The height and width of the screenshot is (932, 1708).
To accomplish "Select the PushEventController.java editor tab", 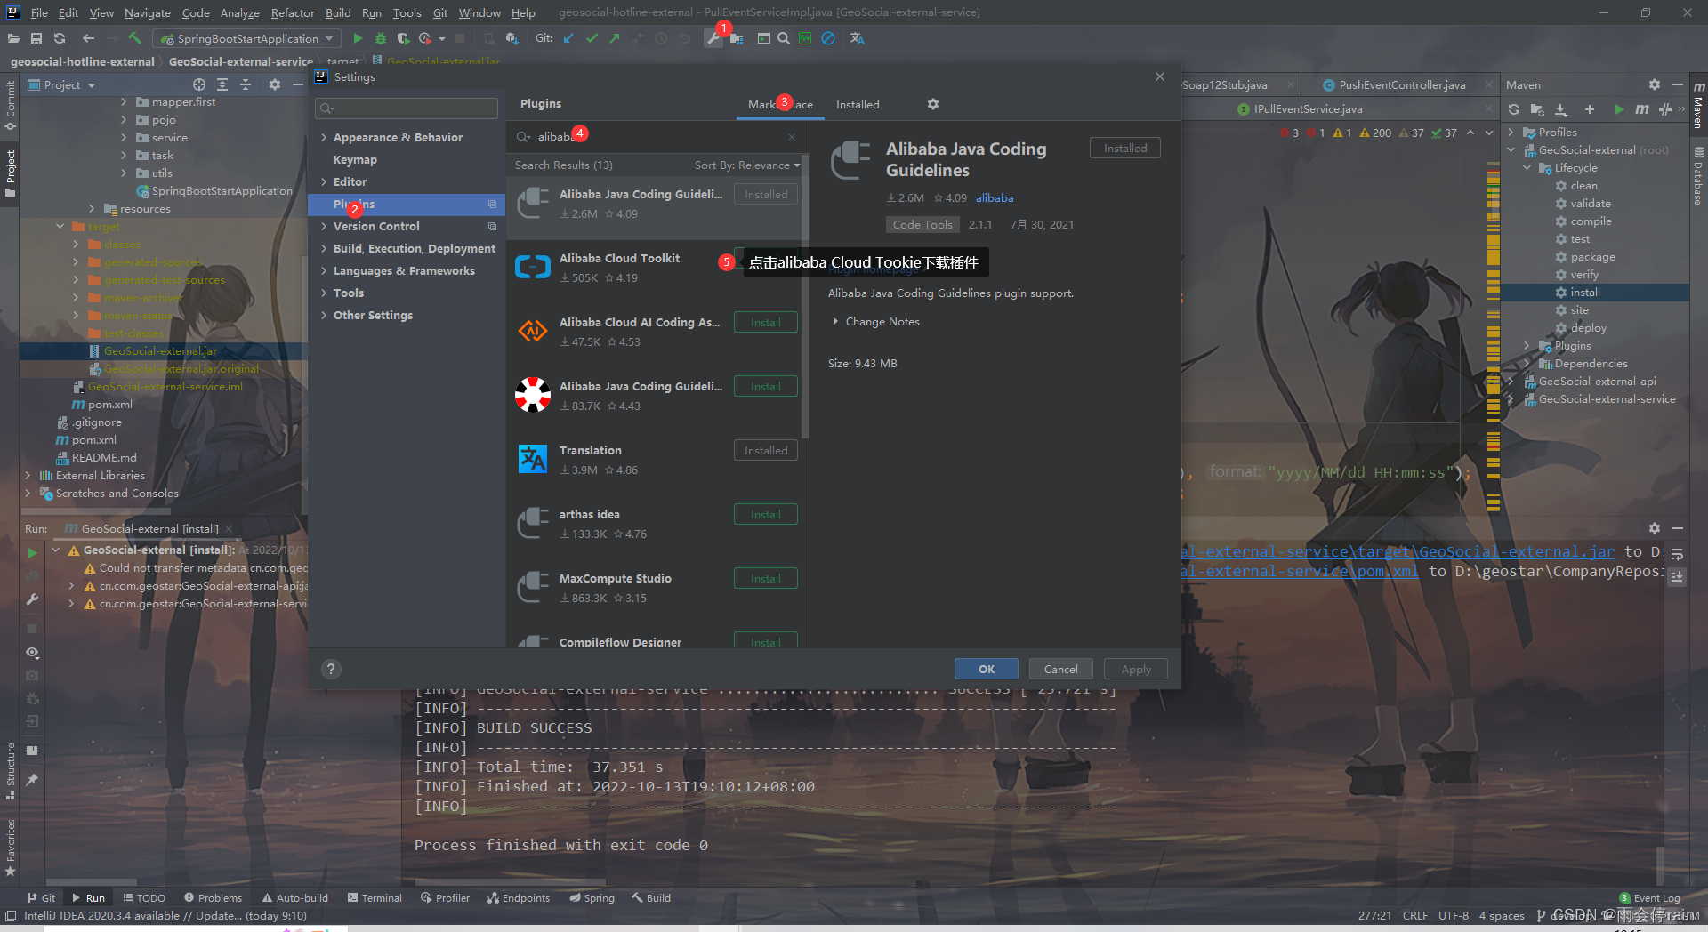I will coord(1402,85).
